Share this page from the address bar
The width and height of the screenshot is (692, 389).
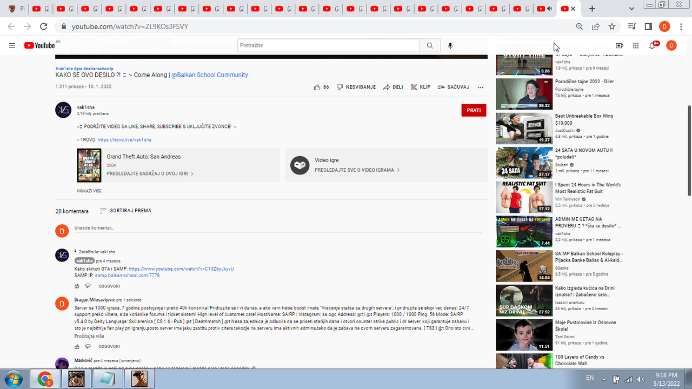[x=596, y=26]
